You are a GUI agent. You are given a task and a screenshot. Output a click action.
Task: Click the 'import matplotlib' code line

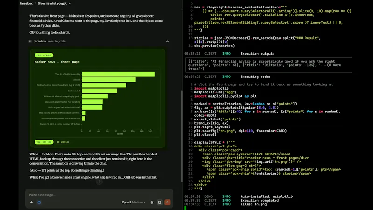click(x=211, y=88)
